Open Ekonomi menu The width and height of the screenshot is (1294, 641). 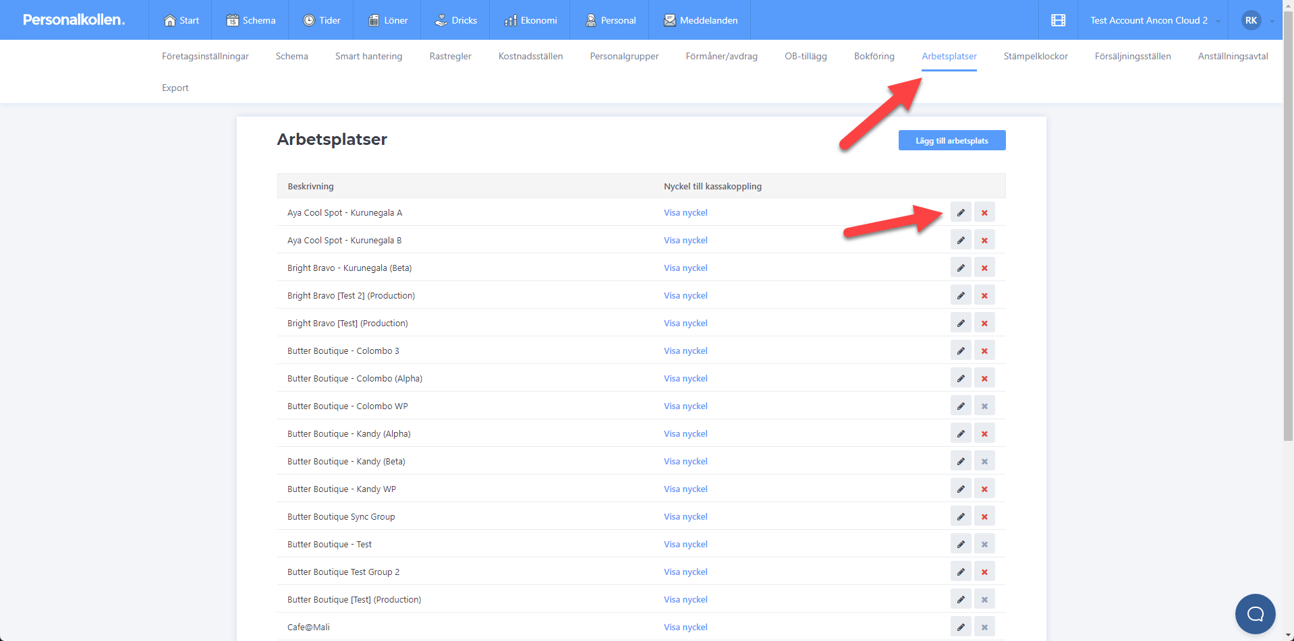tap(530, 20)
